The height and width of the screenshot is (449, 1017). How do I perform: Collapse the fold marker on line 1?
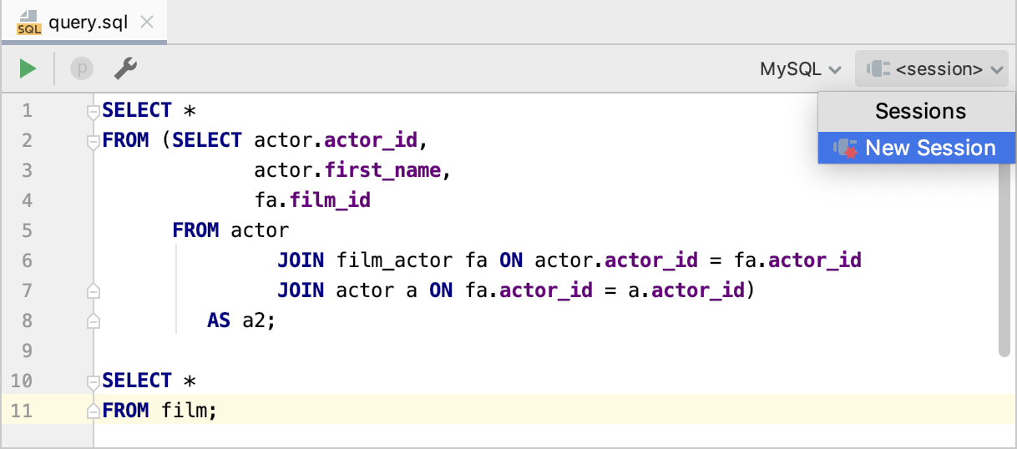point(94,111)
